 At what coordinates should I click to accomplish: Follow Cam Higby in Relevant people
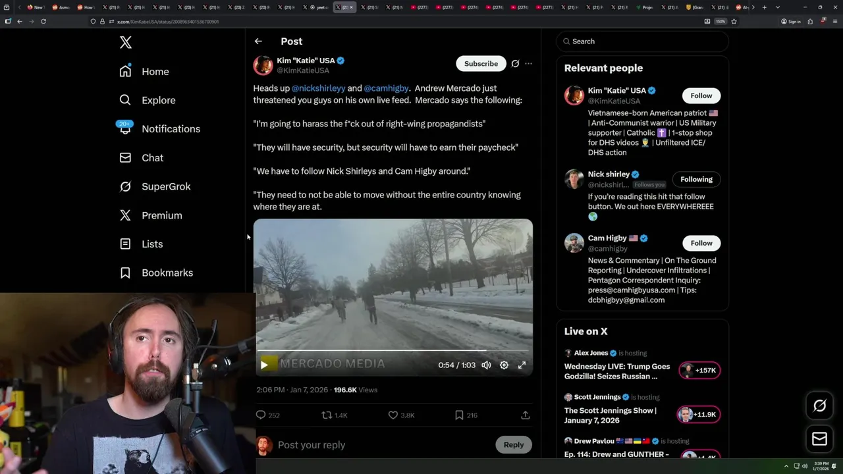click(x=701, y=244)
